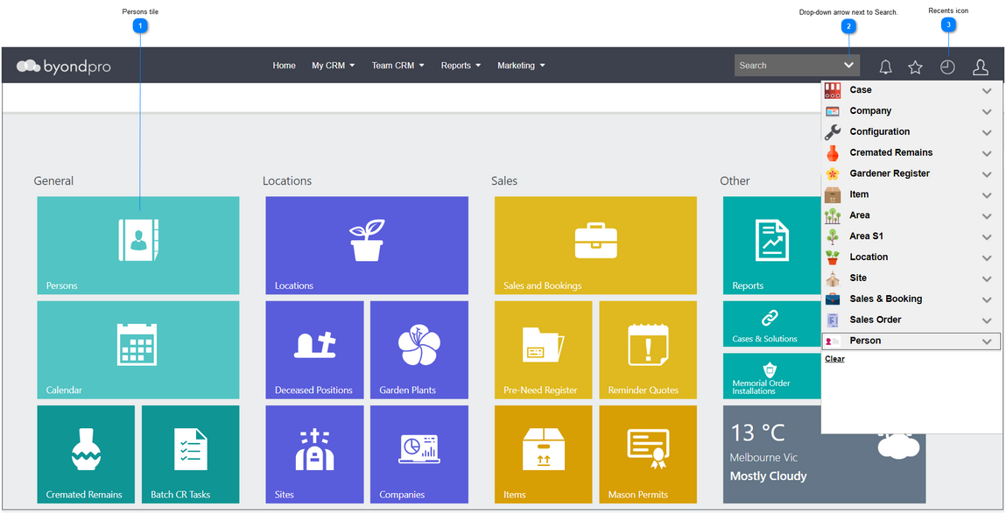
Task: Select Gardener Register in recents list
Action: (x=890, y=173)
